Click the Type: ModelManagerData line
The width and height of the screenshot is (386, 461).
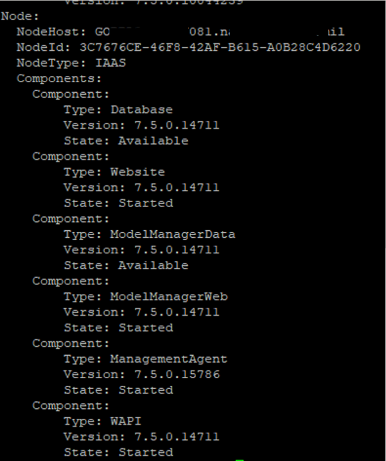click(x=149, y=234)
